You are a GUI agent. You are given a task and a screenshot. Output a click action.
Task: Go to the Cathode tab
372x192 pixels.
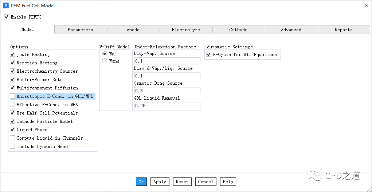(238, 30)
